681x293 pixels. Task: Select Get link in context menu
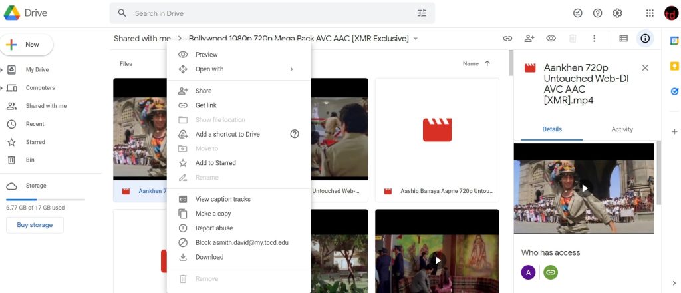(x=239, y=105)
